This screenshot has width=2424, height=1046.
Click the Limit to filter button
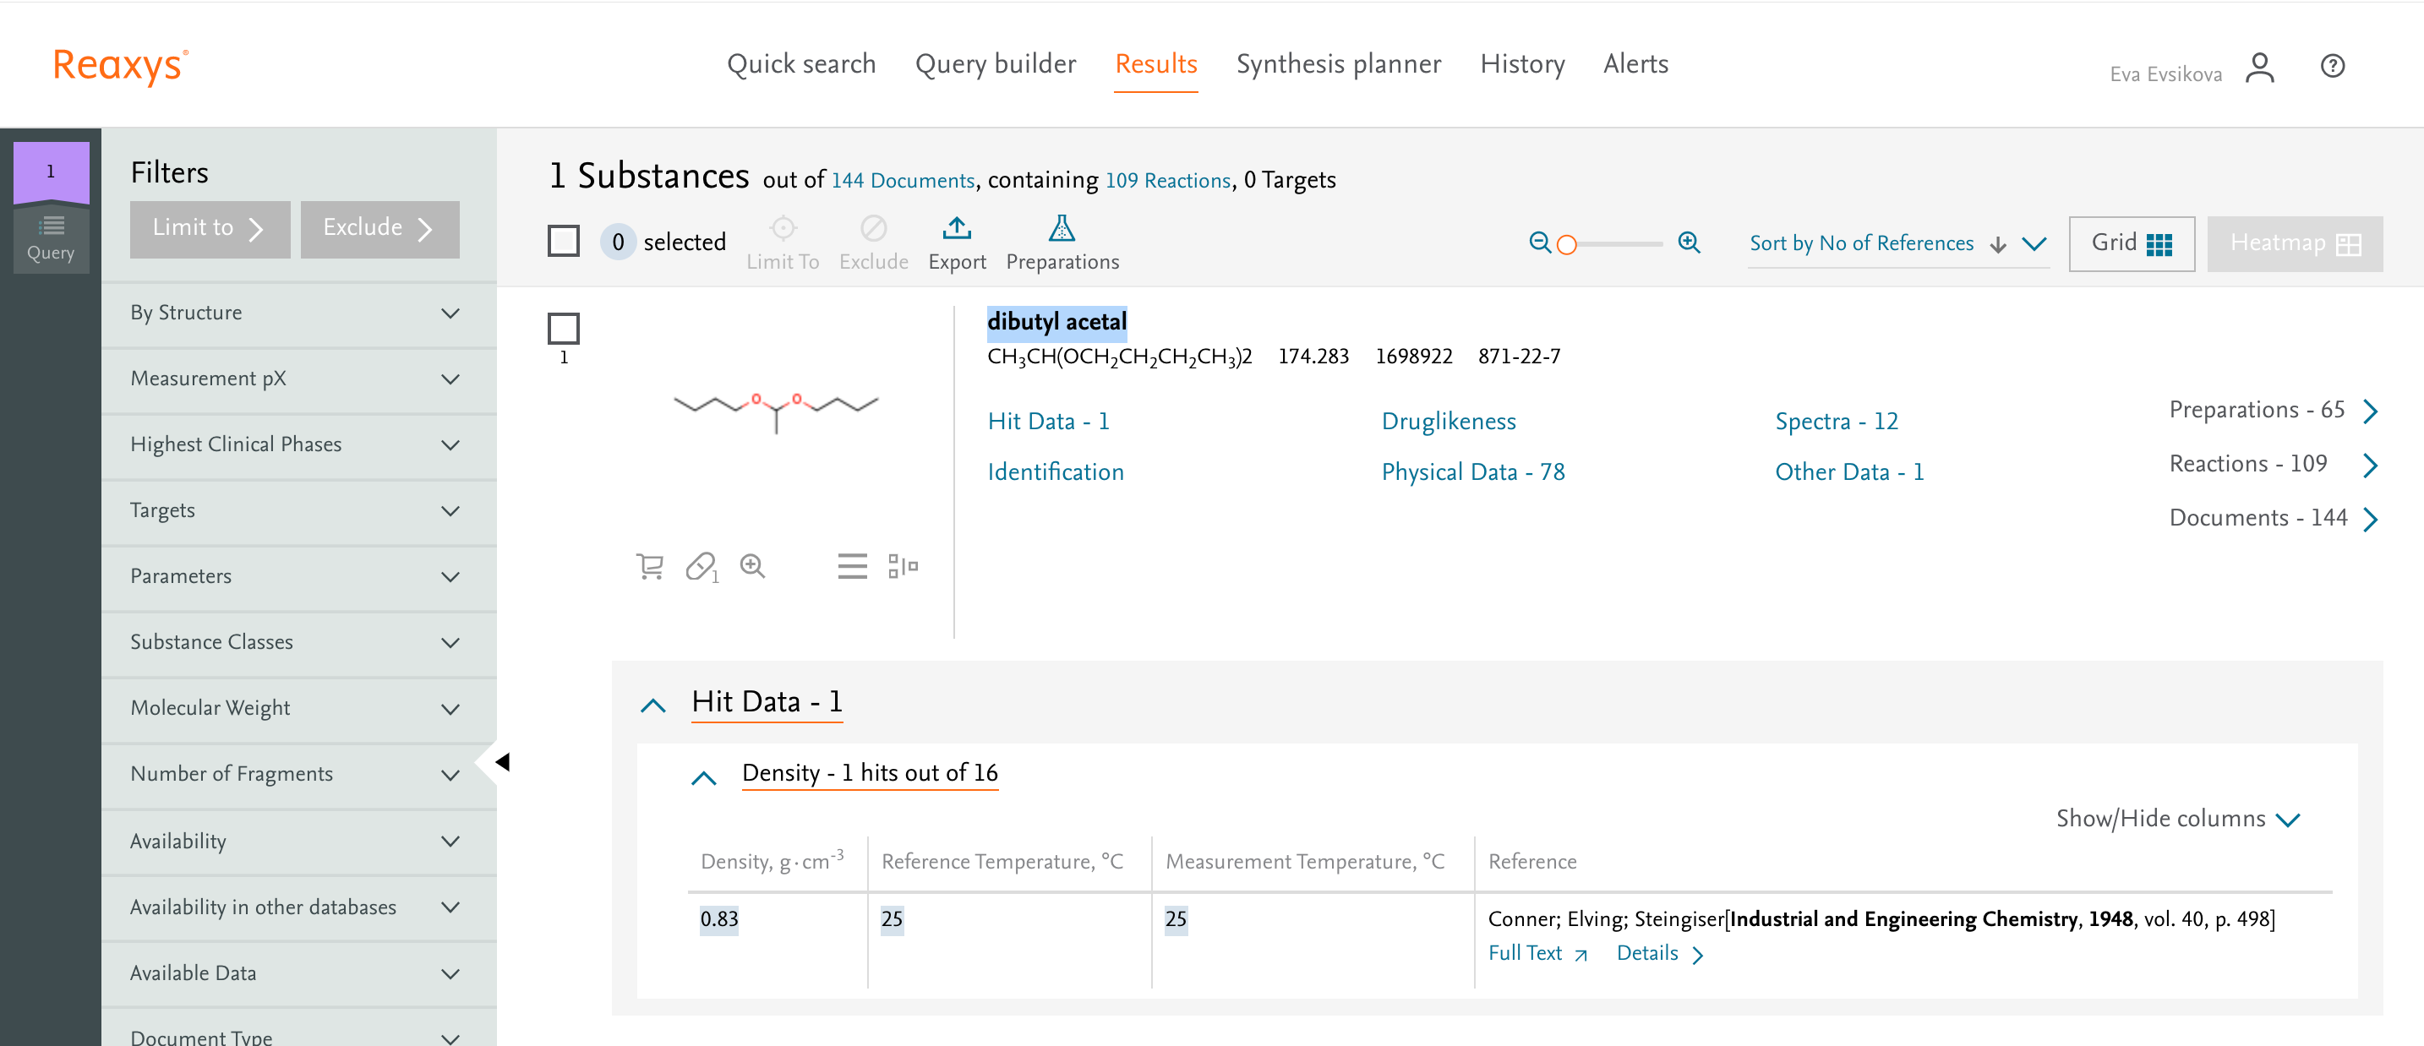coord(210,229)
